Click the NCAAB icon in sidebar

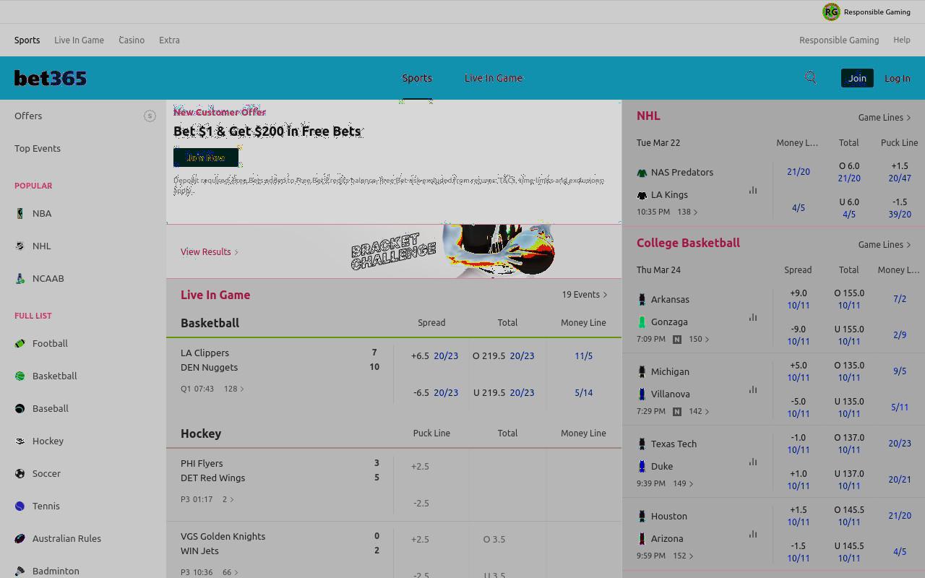[x=20, y=278]
